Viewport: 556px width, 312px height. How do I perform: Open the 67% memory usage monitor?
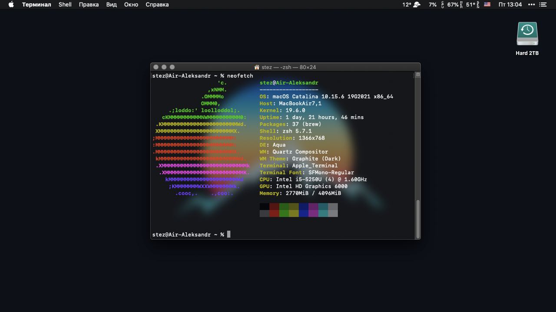[455, 4]
